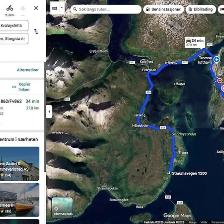Open the layout dropdown arrow beside the keyboard icon
Screen dimensions: 224x224
(x=62, y=8)
